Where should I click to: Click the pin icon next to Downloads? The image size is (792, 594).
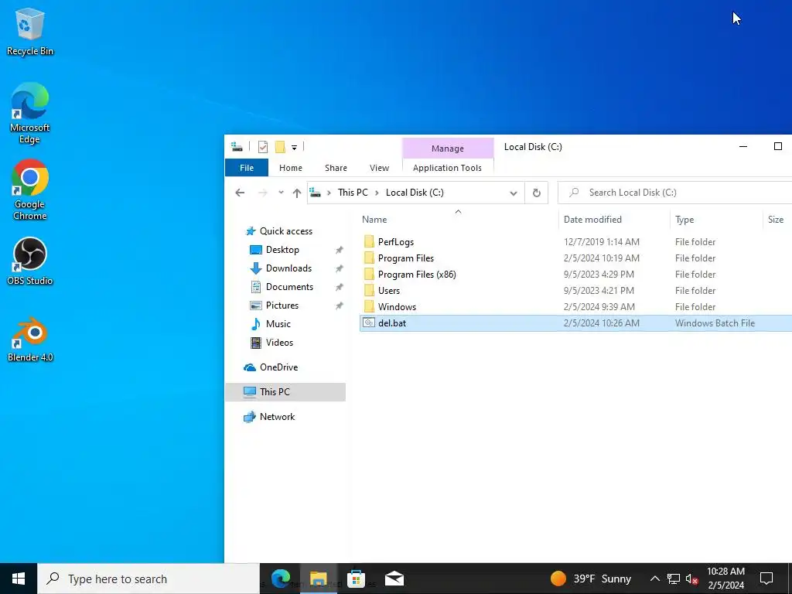340,268
